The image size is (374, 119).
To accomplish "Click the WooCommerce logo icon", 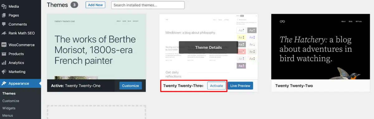I will (x=4, y=45).
